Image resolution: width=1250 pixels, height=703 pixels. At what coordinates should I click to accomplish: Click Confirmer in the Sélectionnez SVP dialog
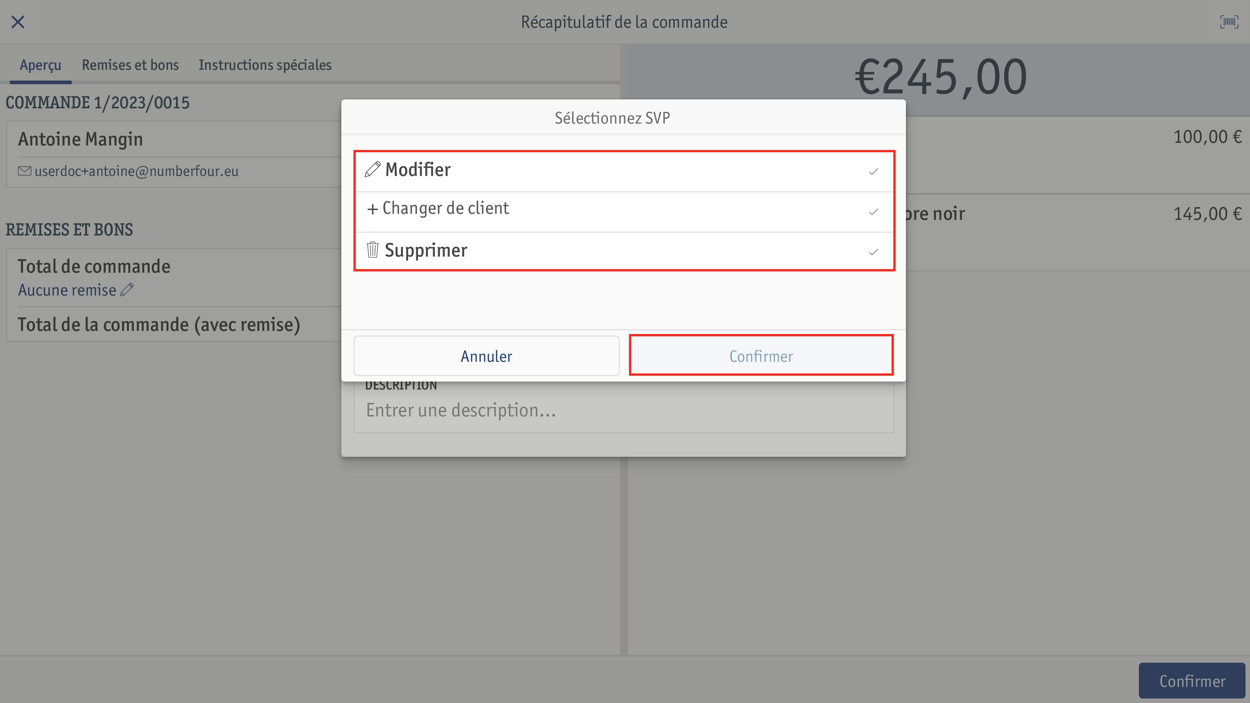pyautogui.click(x=761, y=356)
